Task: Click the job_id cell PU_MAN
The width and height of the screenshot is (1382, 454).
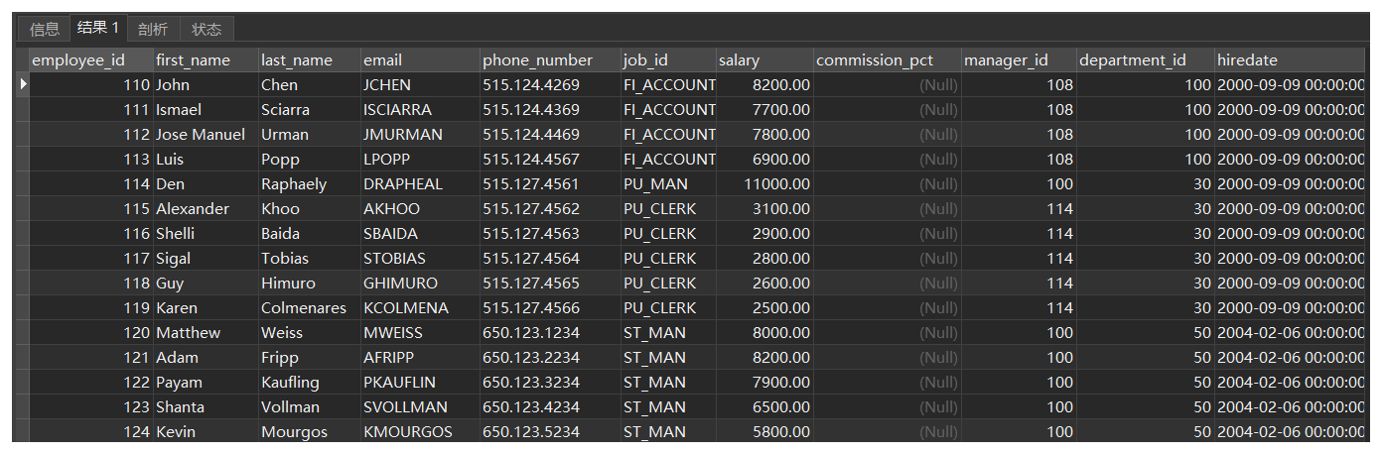Action: (668, 184)
